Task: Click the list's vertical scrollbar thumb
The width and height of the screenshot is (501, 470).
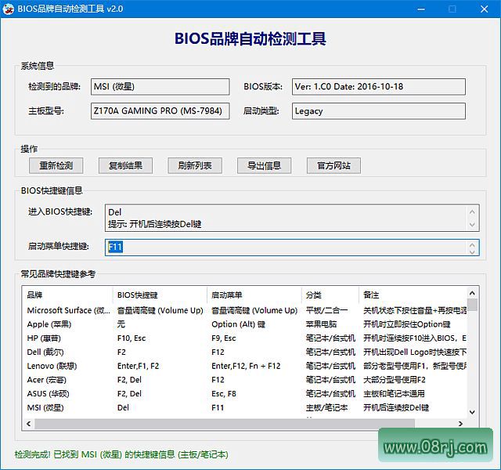Action: pyautogui.click(x=472, y=305)
